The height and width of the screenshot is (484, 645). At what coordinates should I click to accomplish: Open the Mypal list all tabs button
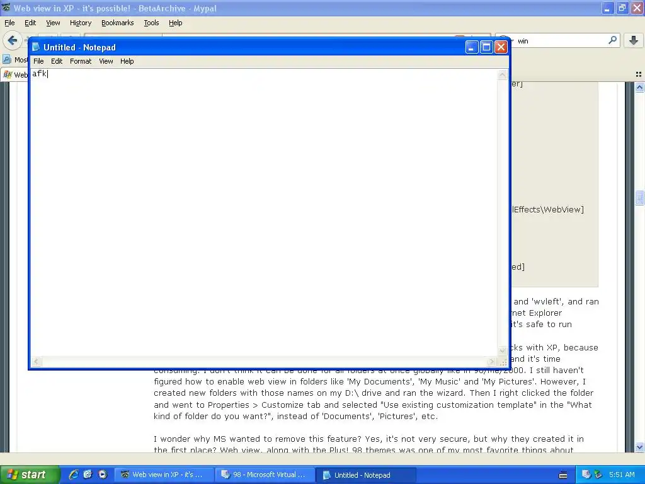coord(639,74)
